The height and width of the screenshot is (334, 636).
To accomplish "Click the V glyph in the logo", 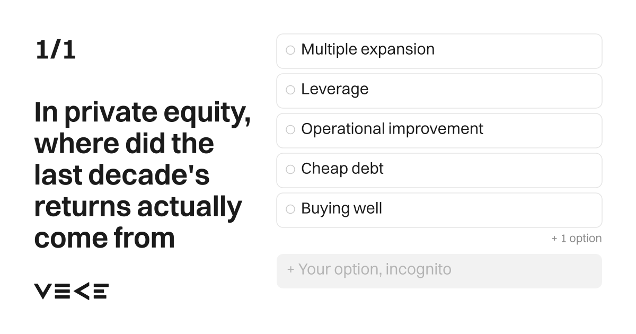I will click(43, 291).
